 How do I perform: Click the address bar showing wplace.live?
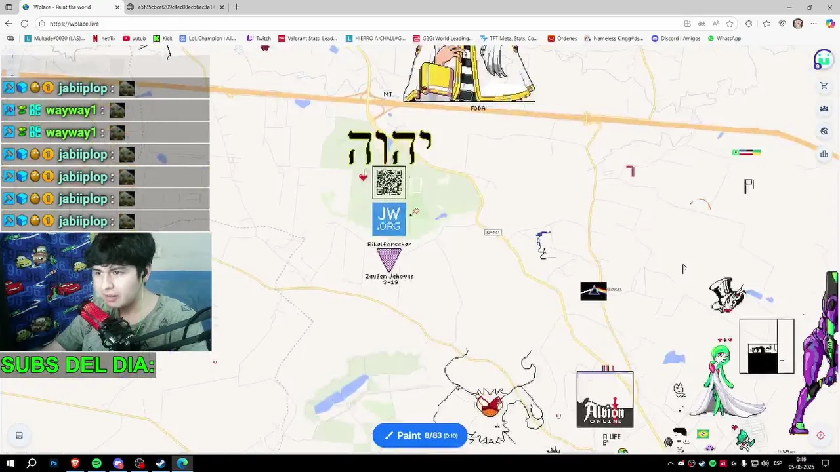coord(354,24)
